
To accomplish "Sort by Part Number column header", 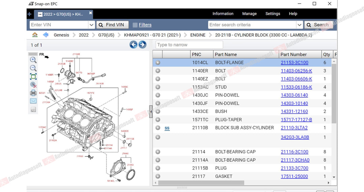I will (x=300, y=54).
